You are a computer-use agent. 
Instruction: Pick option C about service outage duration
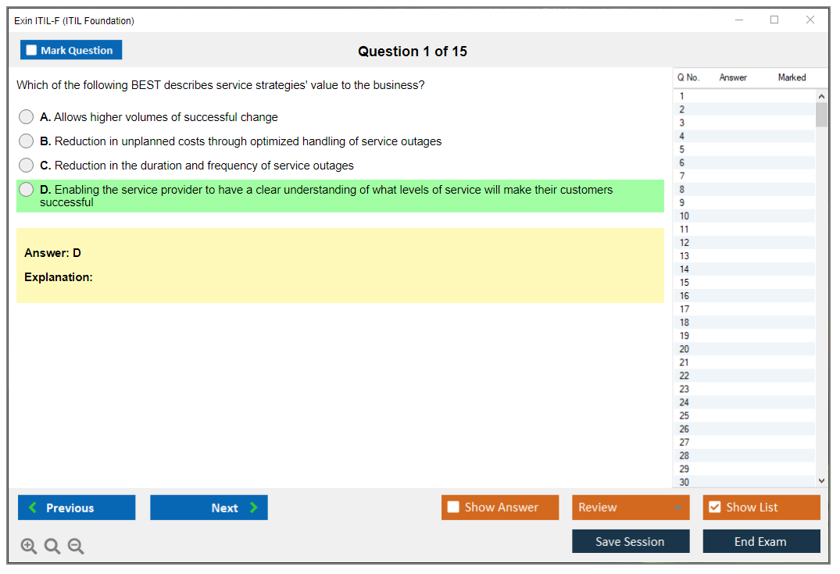point(27,166)
